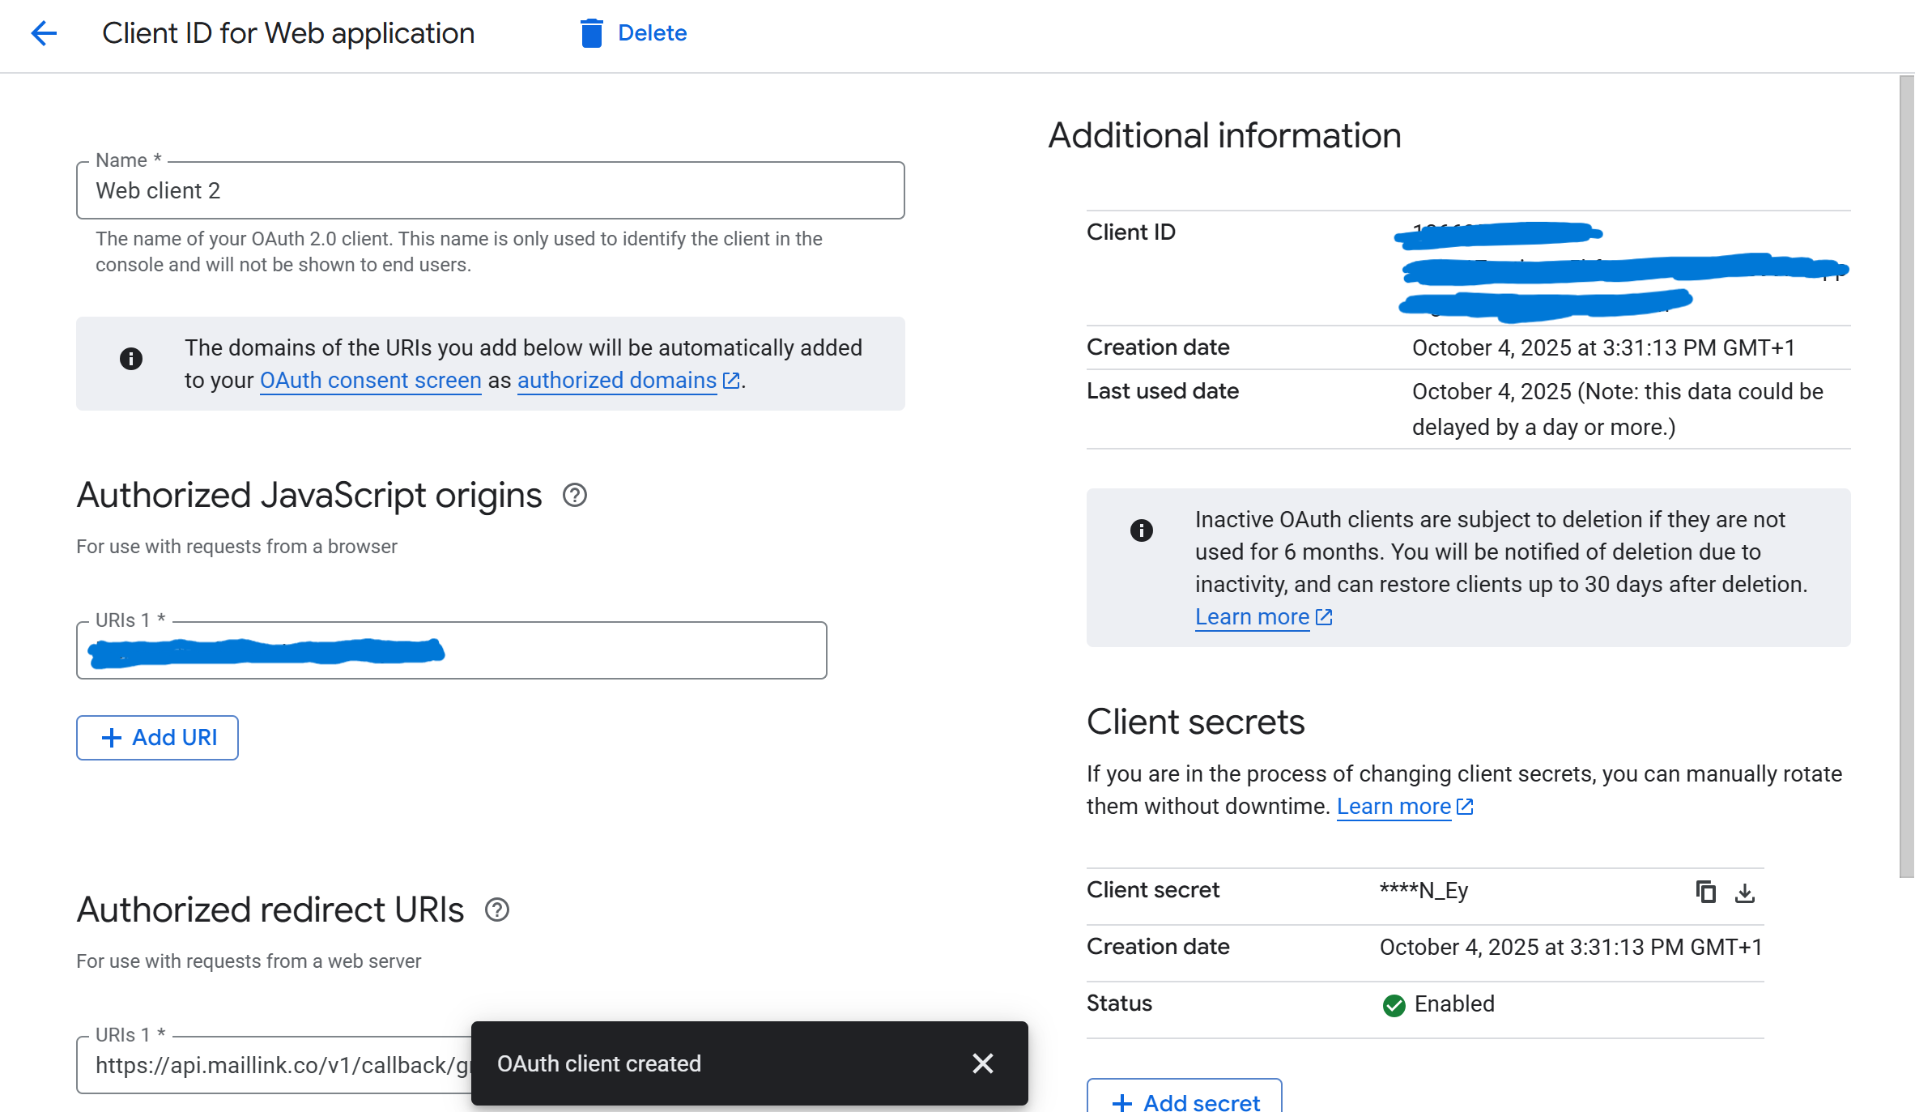The image size is (1915, 1112).
Task: Click the back arrow icon
Action: coord(44,33)
